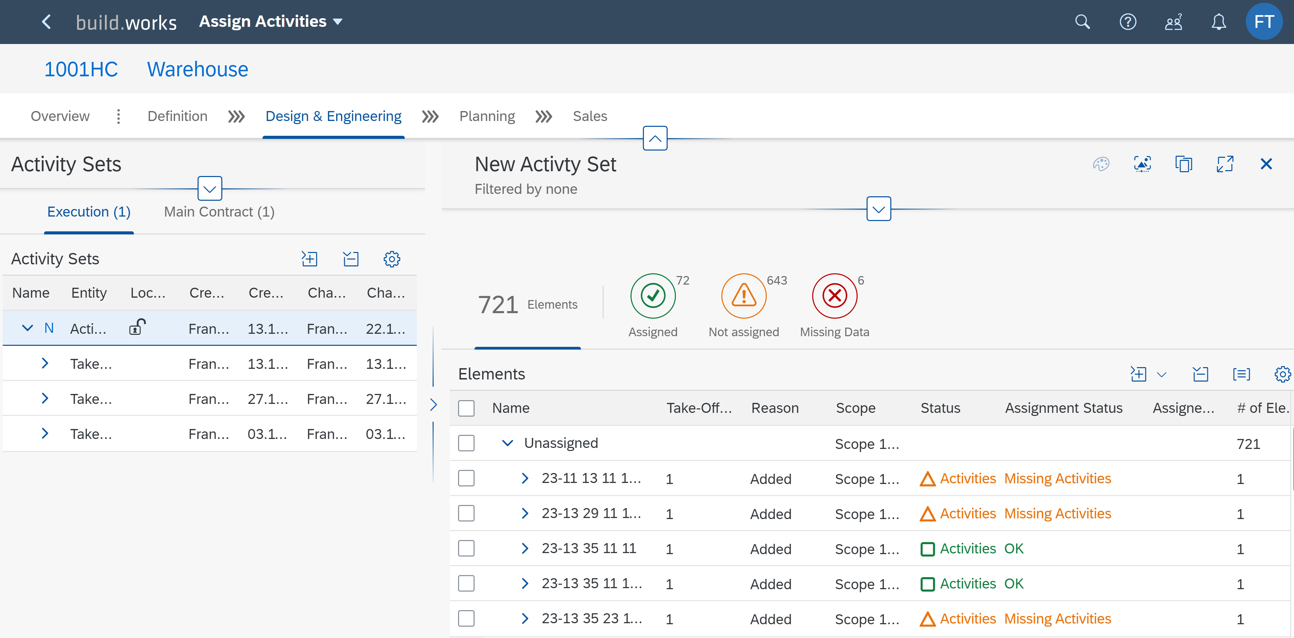
Task: Switch to the Definition tab
Action: [177, 117]
